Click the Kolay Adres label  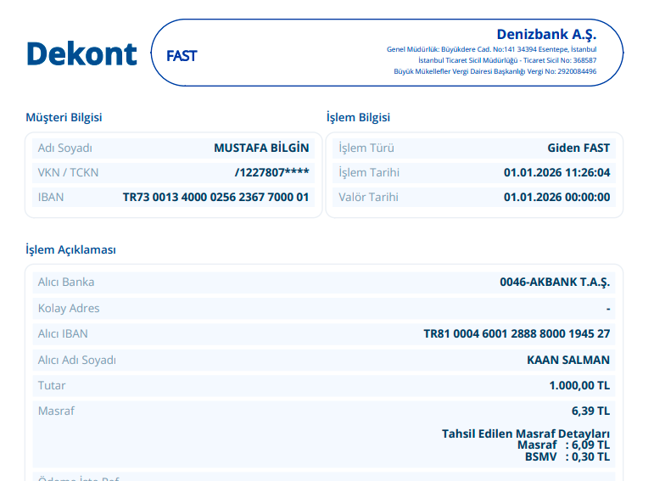pyautogui.click(x=69, y=308)
